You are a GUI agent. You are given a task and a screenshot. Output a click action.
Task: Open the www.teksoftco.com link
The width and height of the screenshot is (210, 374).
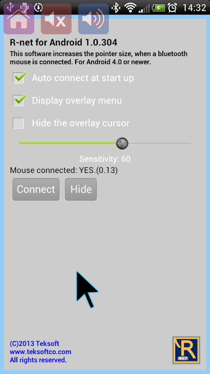41,352
